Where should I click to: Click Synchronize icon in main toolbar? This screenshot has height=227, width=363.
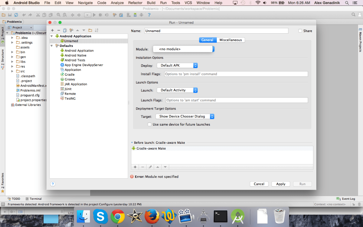pyautogui.click(x=16, y=15)
